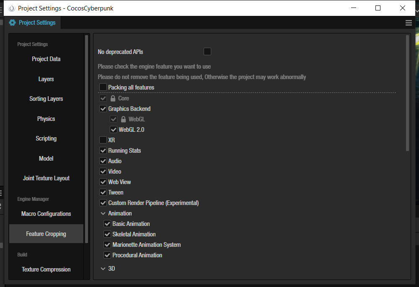
Task: Enable the XR feature checkbox
Action: 103,140
